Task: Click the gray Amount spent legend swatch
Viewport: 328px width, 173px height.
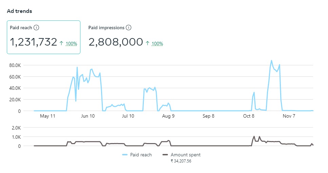Action: tap(165, 155)
